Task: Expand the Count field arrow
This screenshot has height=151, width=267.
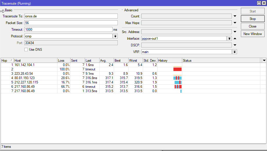Action: [235, 16]
